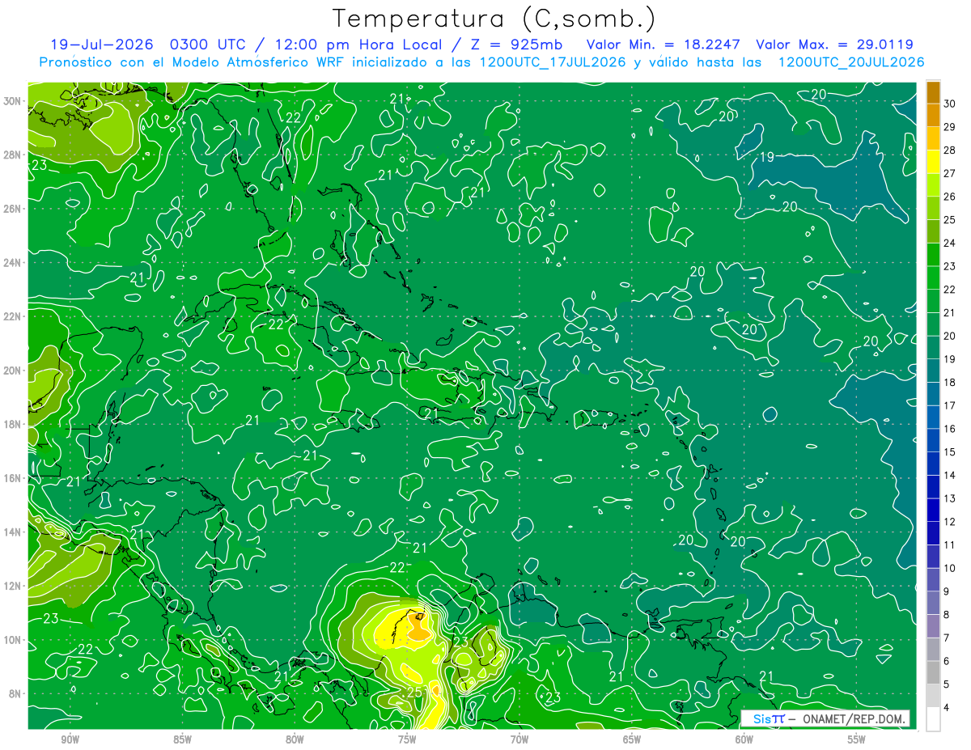Click the "16N" latitude label
This screenshot has width=971, height=750.
pyautogui.click(x=13, y=478)
